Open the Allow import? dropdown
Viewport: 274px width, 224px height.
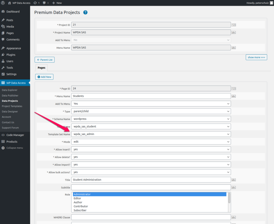[150, 164]
